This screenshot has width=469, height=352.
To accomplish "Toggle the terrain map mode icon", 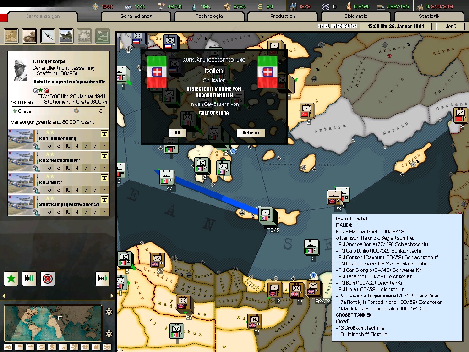I will coord(8,346).
